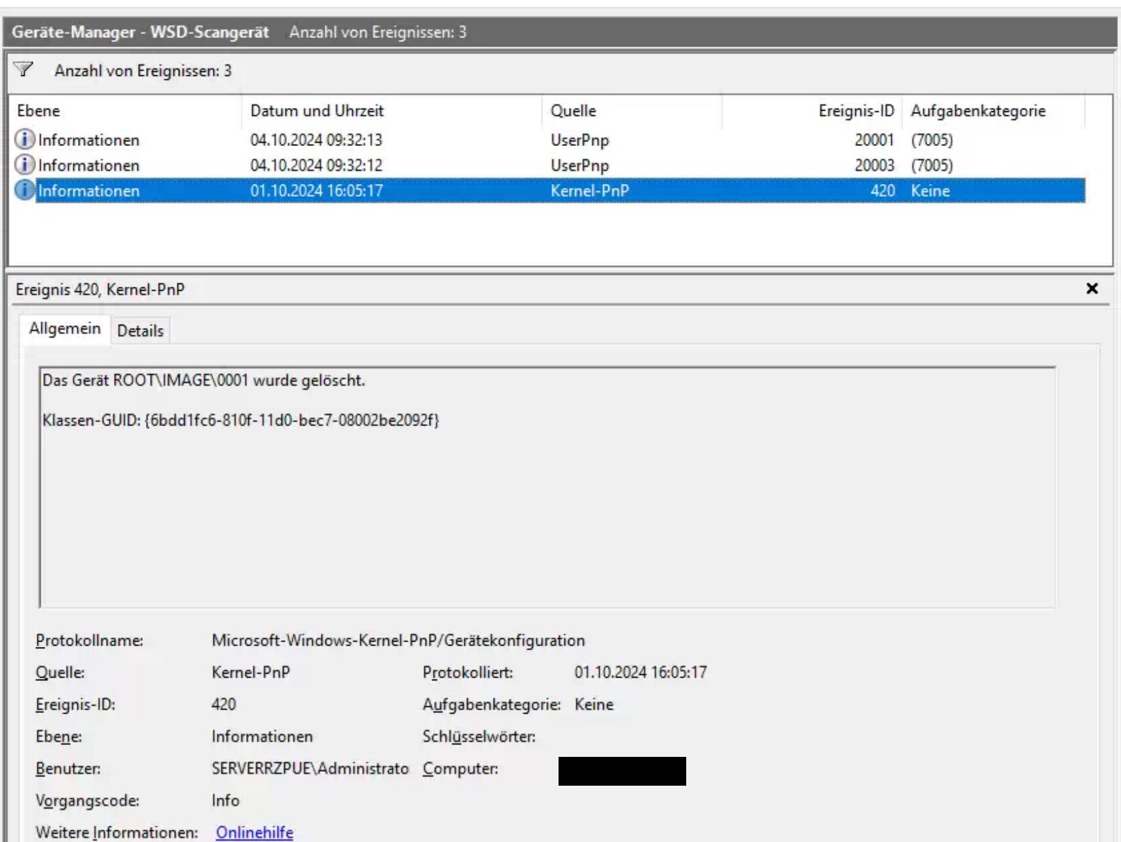Close the Ereignis 420 details pane
The image size is (1121, 842).
pyautogui.click(x=1092, y=289)
